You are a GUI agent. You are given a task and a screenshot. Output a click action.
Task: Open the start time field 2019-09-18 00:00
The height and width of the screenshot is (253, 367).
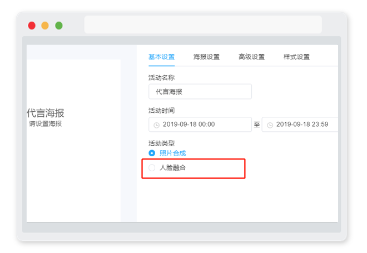[200, 125]
